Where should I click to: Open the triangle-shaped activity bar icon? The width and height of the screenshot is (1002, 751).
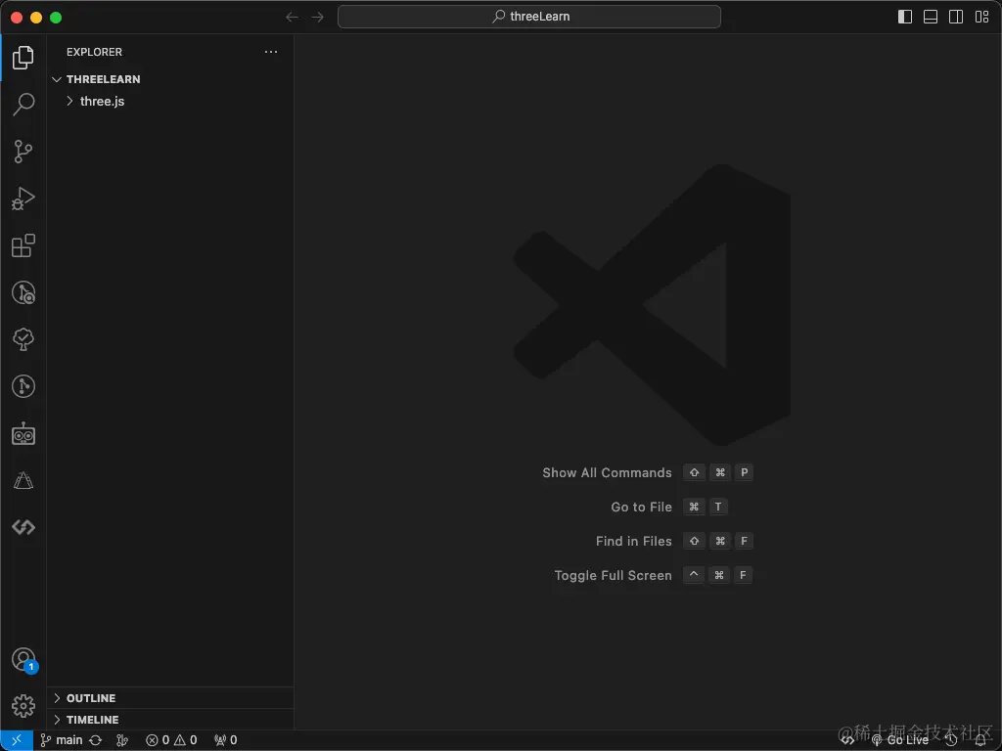click(23, 480)
